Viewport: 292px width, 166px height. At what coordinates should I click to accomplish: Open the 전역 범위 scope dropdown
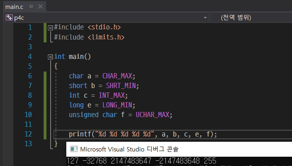click(251, 18)
